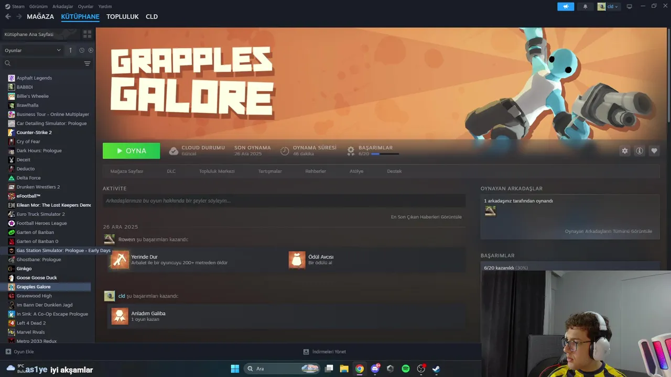Open the friend avatar under Oynayan Arkadaşlar
This screenshot has width=671, height=377.
point(490,211)
